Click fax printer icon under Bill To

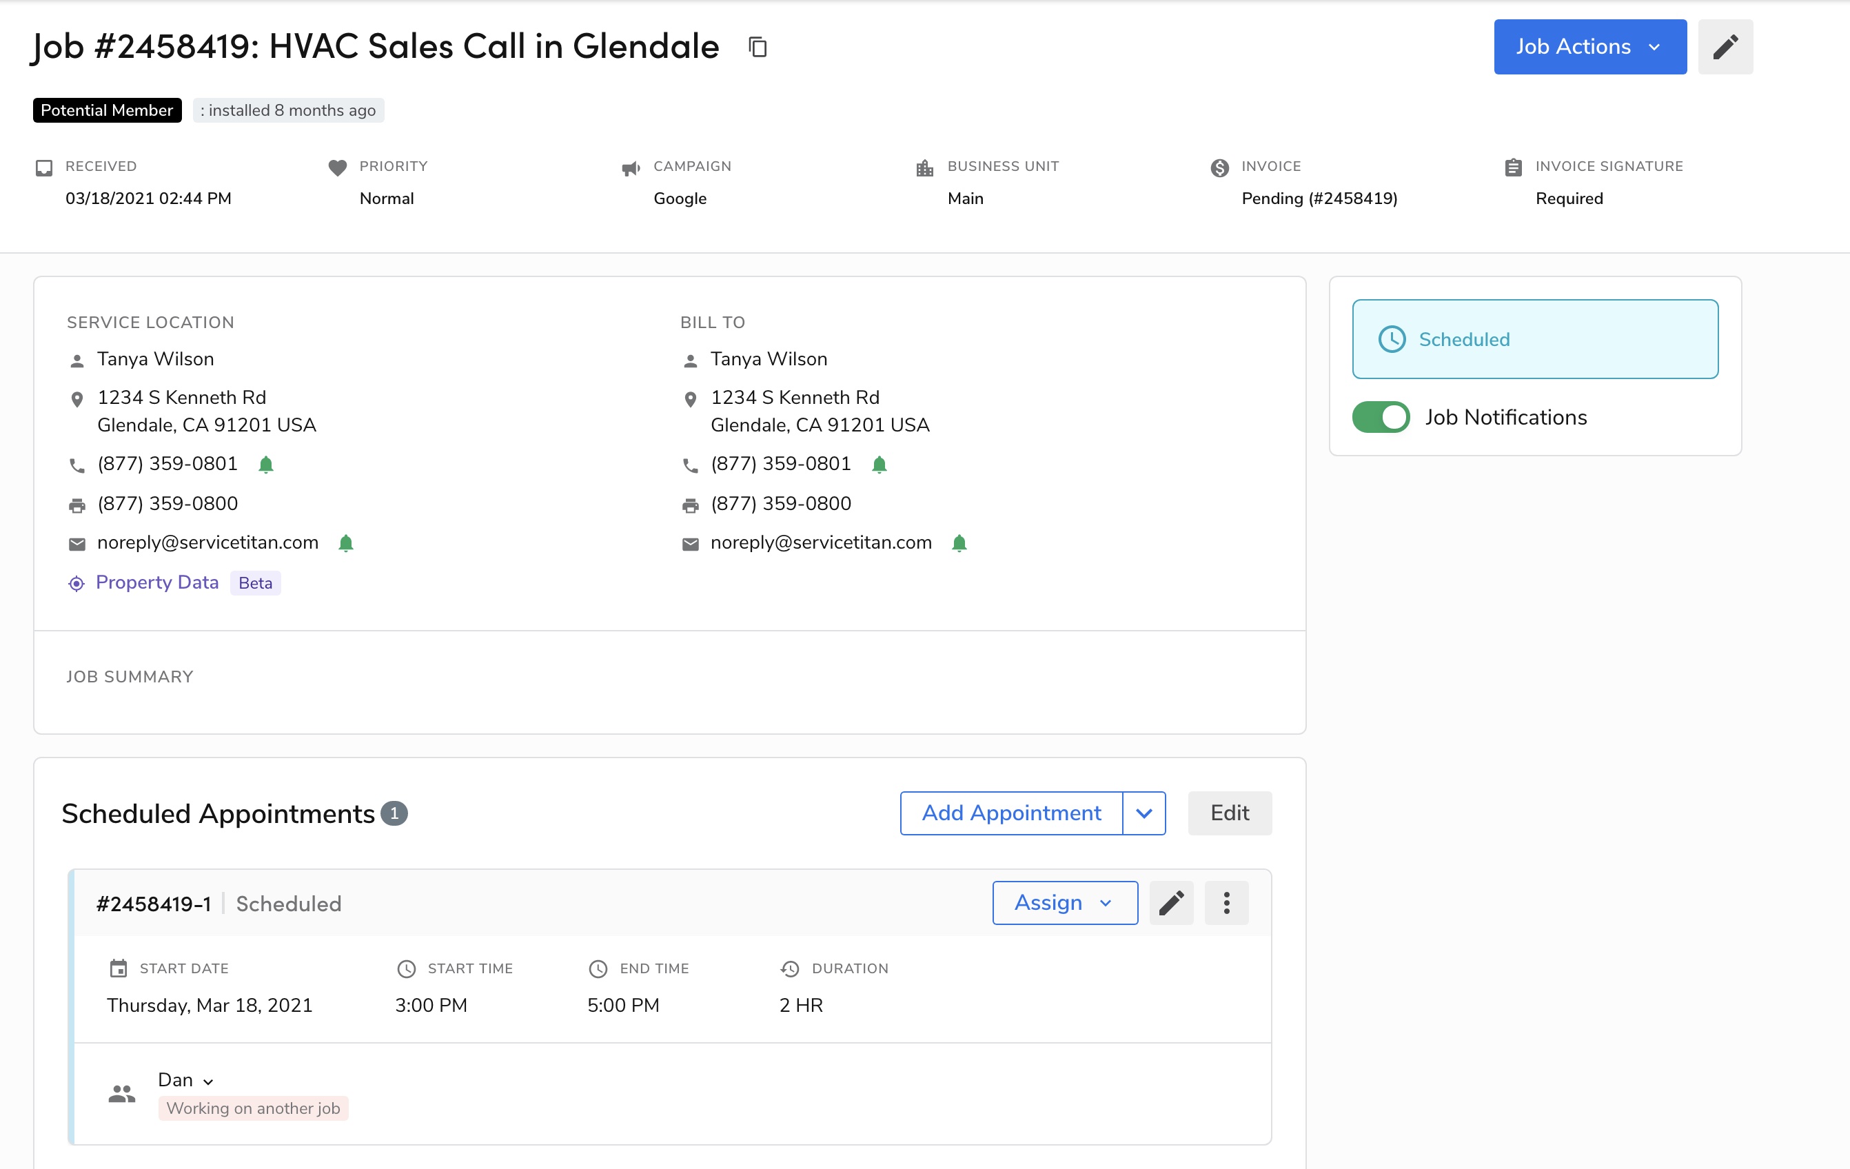690,505
